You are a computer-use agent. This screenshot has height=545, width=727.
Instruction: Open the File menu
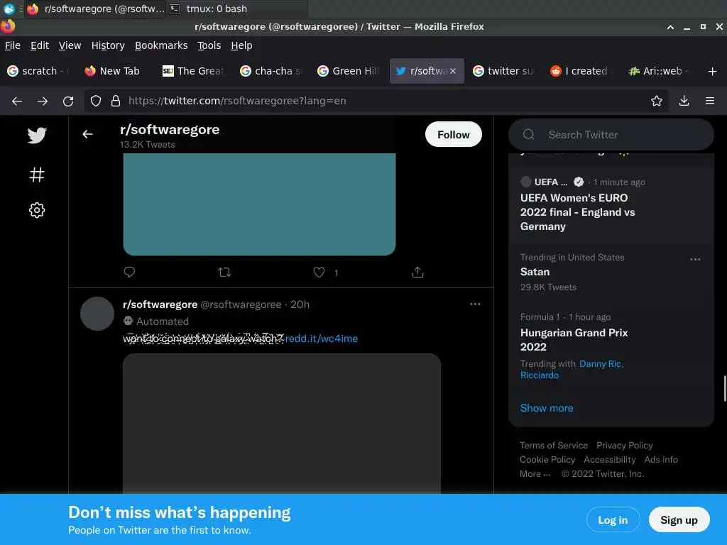click(13, 45)
